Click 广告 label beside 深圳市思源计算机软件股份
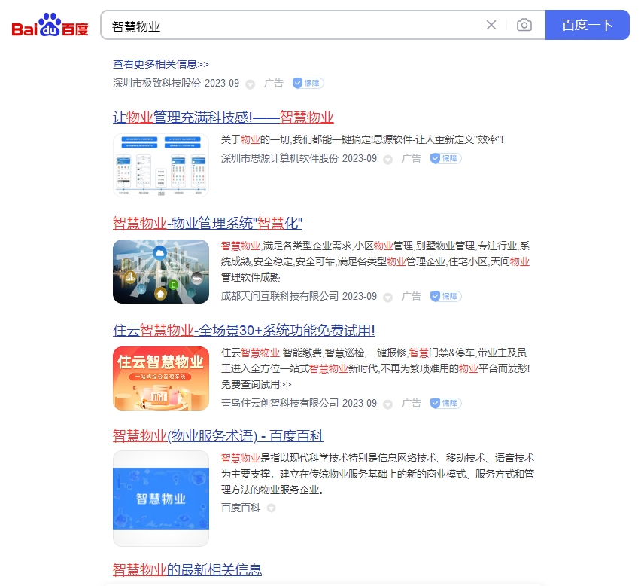Screen dimensions: 644x586 tap(412, 158)
